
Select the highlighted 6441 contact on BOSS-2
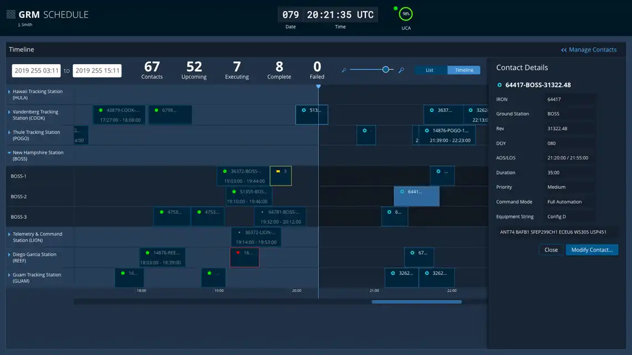pos(416,197)
